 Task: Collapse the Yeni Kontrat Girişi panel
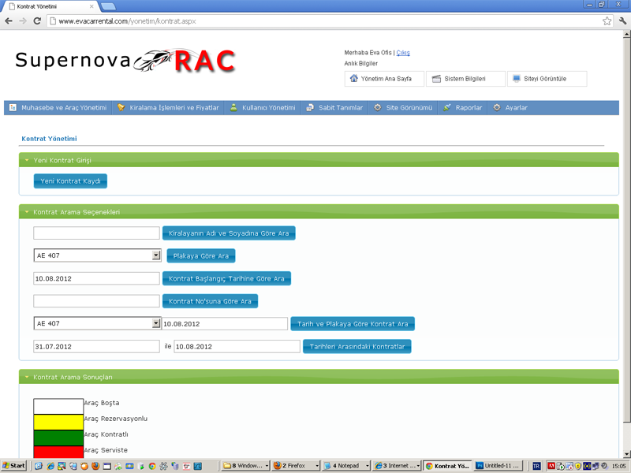tap(27, 160)
